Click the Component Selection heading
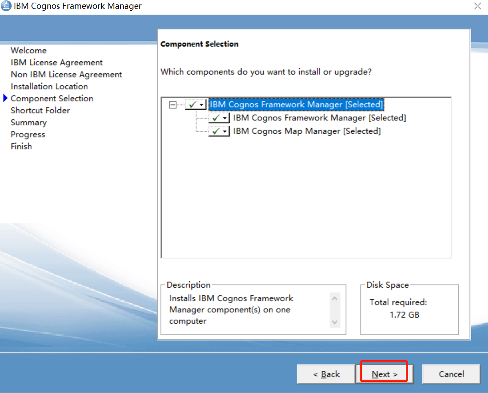This screenshot has width=488, height=393. (199, 44)
